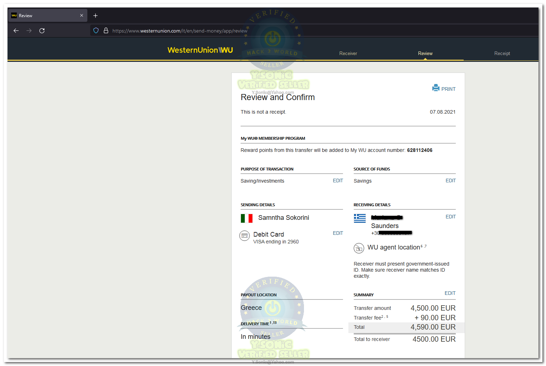Open a new tab with plus icon
The width and height of the screenshot is (546, 366).
pos(96,16)
